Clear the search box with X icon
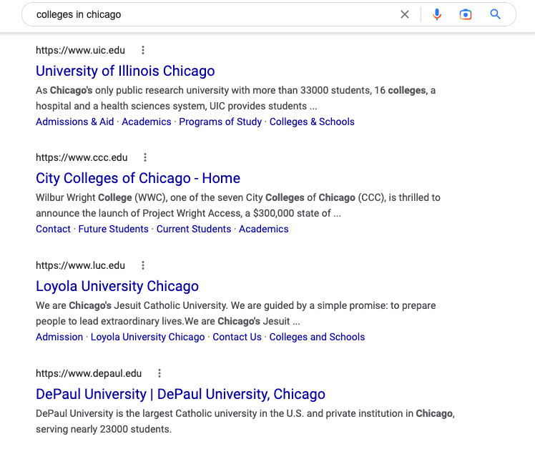The width and height of the screenshot is (535, 449). click(405, 14)
